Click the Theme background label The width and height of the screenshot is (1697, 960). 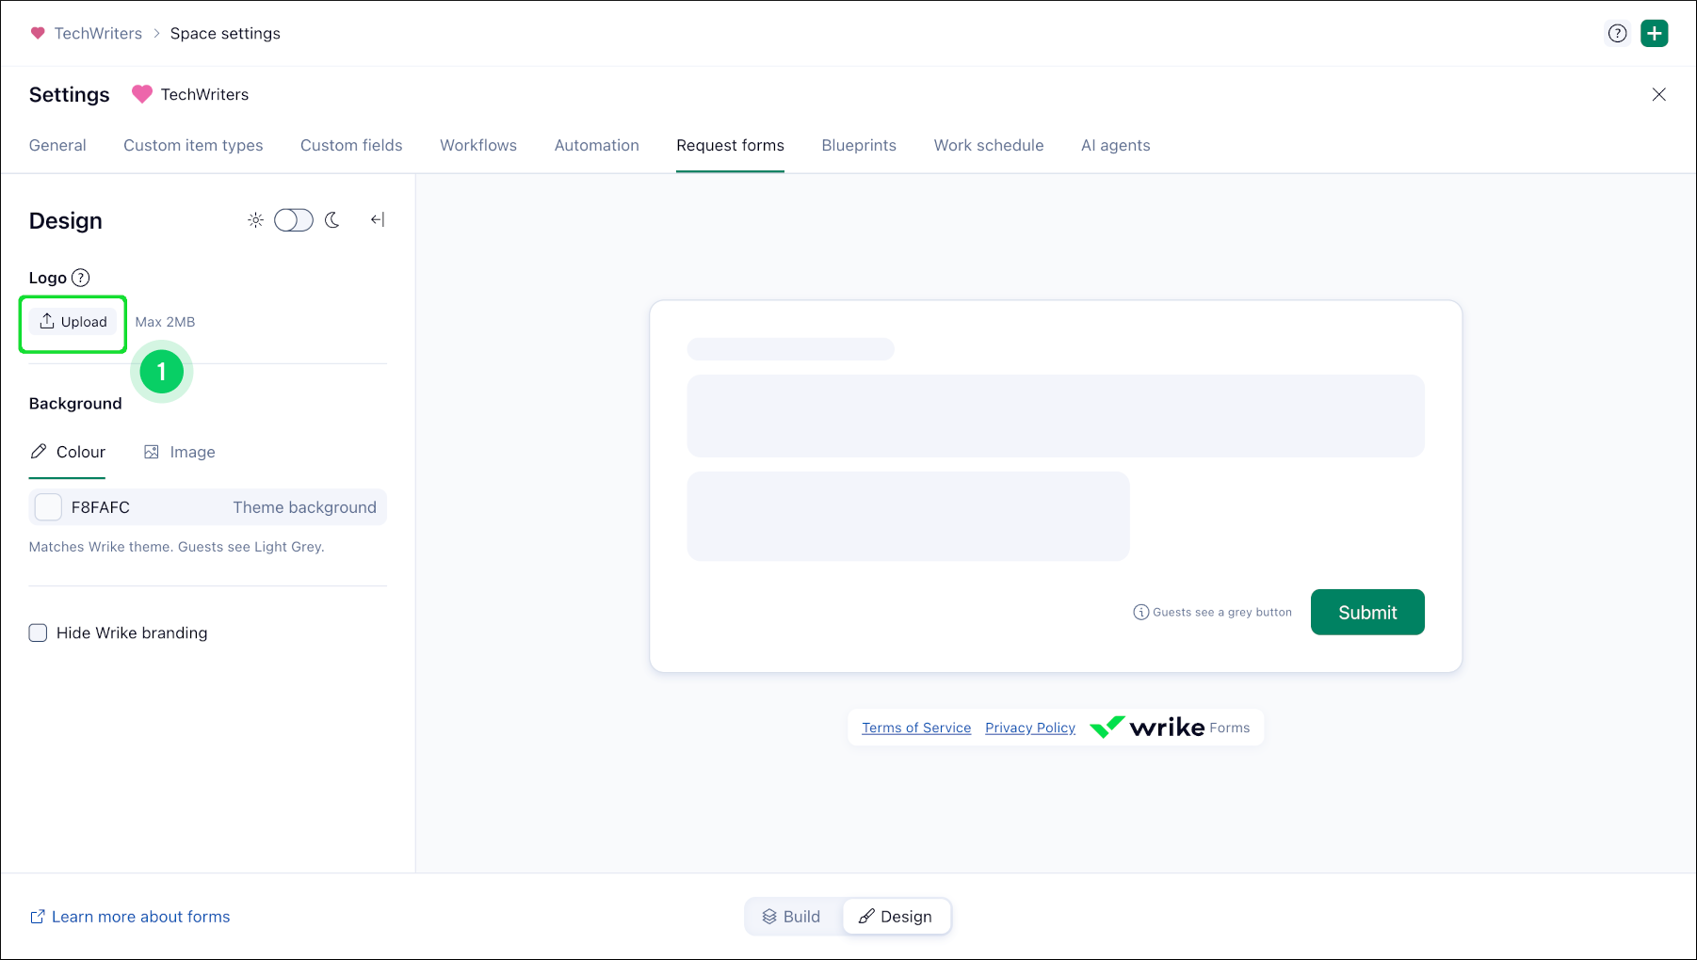pos(304,507)
